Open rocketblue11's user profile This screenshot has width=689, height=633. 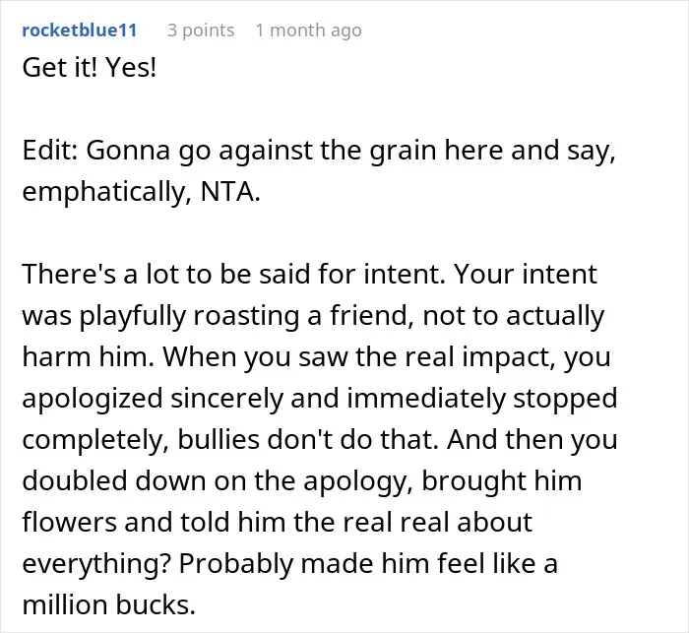[80, 31]
